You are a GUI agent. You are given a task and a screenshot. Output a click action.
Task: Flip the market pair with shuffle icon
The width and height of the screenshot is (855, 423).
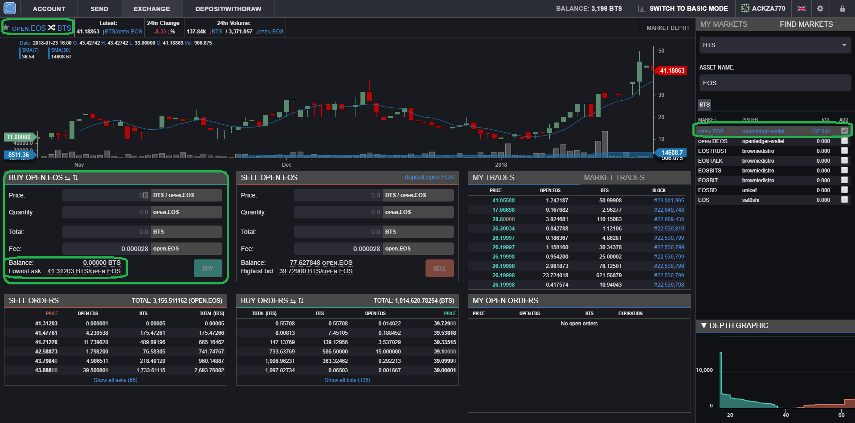[x=52, y=28]
